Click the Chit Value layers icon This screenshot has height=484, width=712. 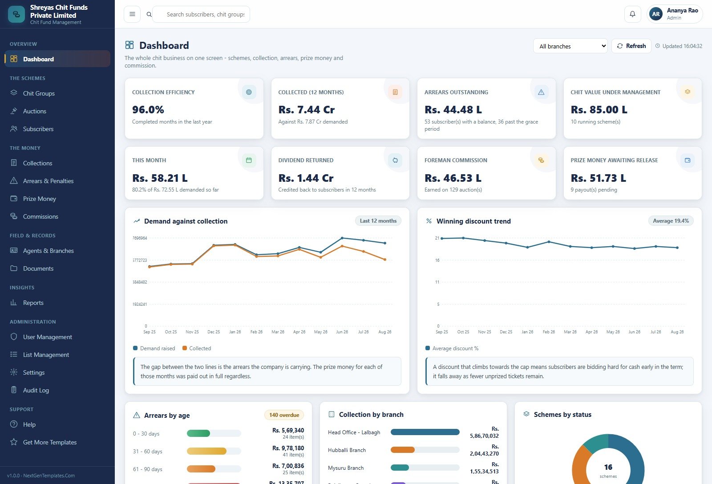pos(688,92)
